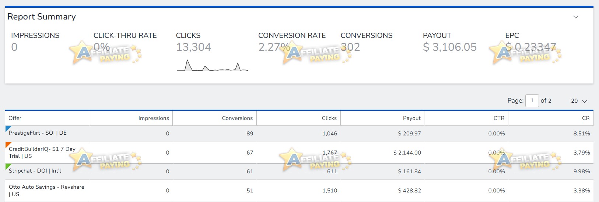Select PrestigeFlirt CR value 8.51%
599x202 pixels.
point(582,134)
